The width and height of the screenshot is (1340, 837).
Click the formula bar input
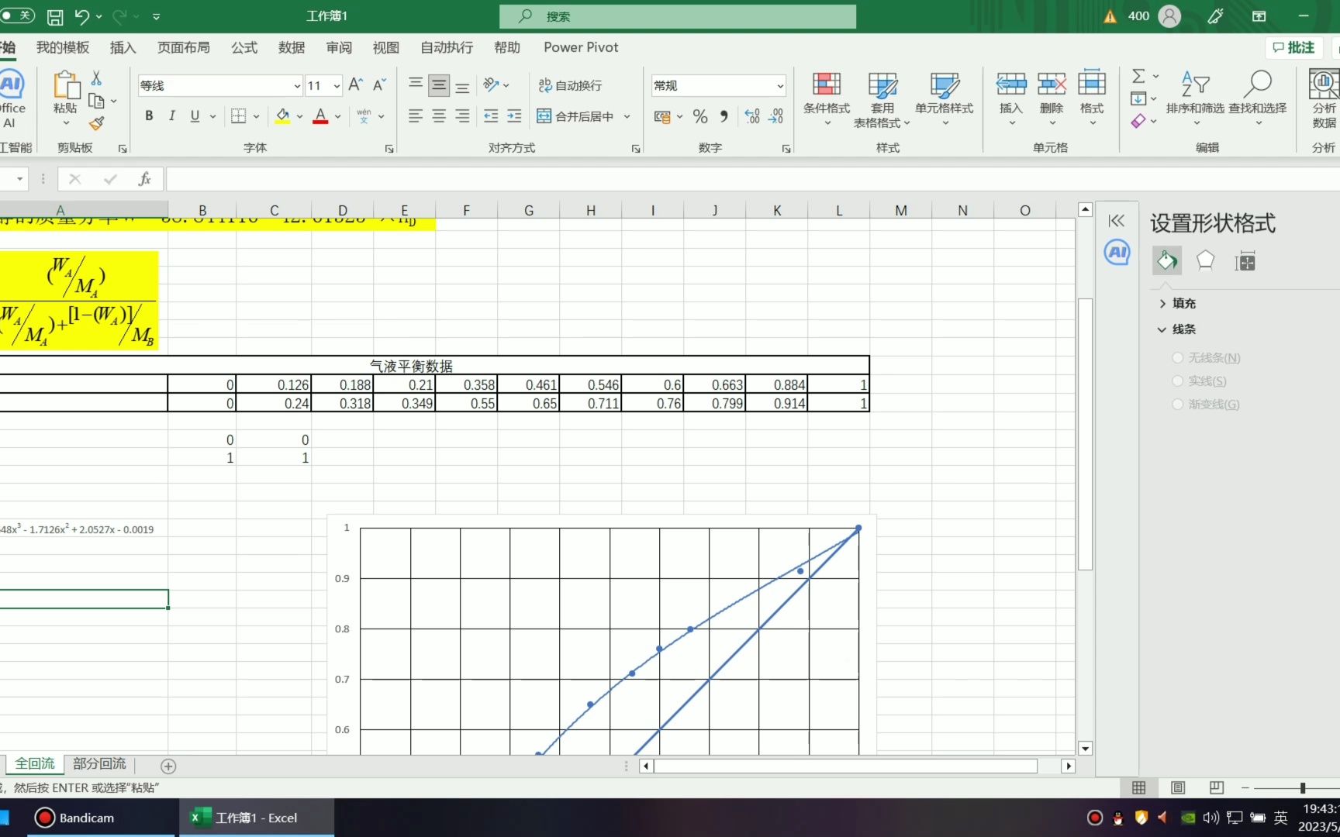coord(752,179)
